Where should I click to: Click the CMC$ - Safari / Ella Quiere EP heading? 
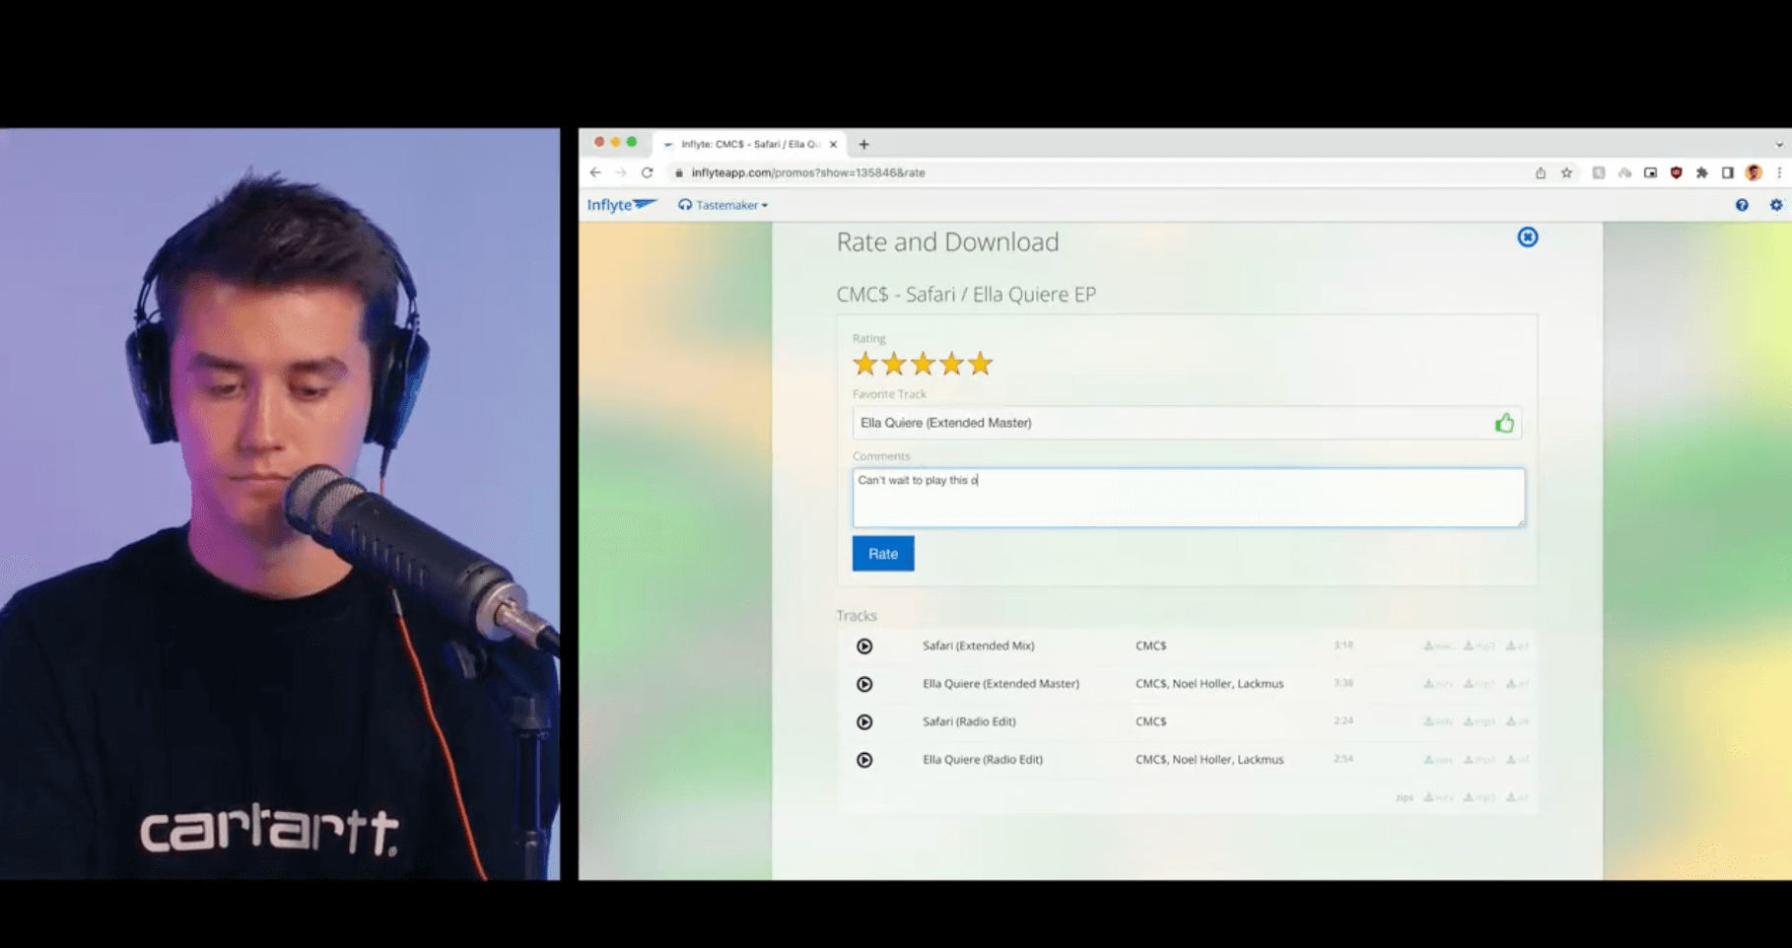tap(966, 295)
